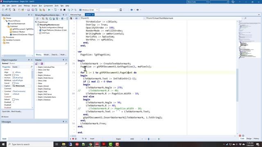Viewport: 262px width, 147px height.
Task: Pin the Object Inspector panel
Action: [x=29, y=60]
